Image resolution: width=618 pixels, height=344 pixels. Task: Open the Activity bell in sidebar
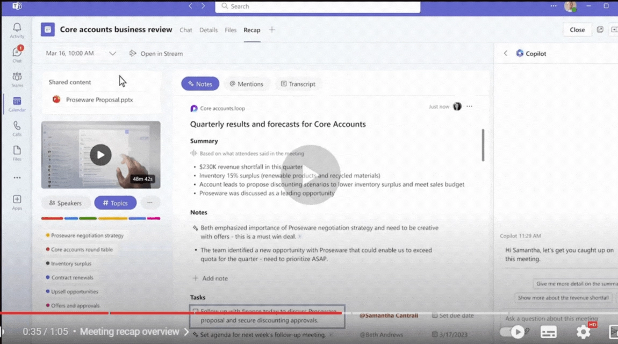pos(17,30)
